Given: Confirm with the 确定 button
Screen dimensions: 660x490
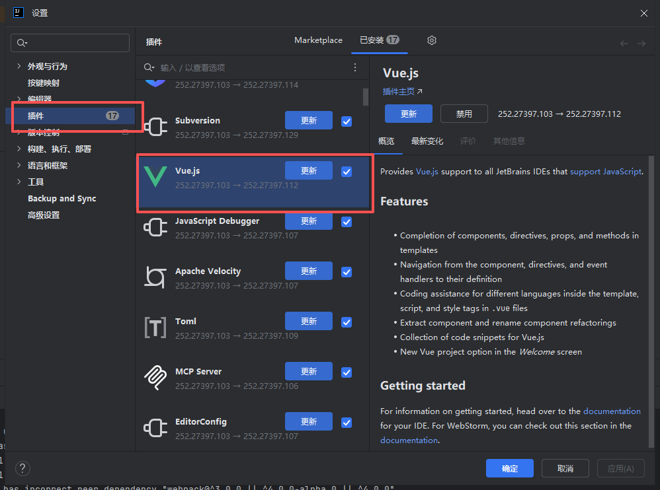Looking at the screenshot, I should pos(510,468).
